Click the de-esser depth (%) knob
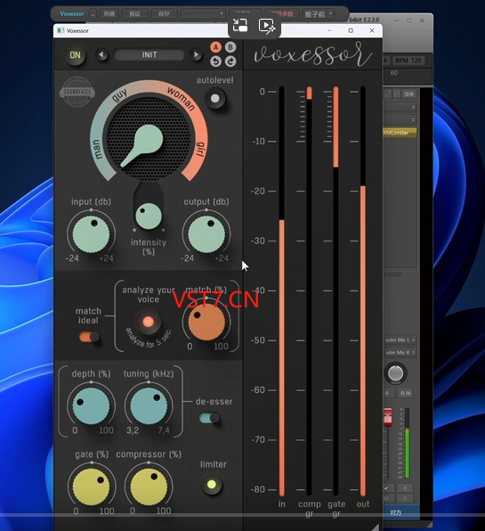The image size is (485, 531). 91,406
